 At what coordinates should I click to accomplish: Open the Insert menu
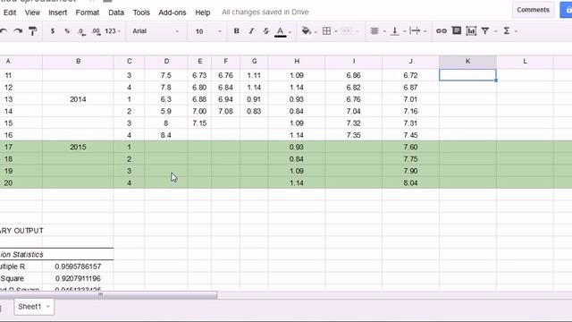pyautogui.click(x=57, y=13)
